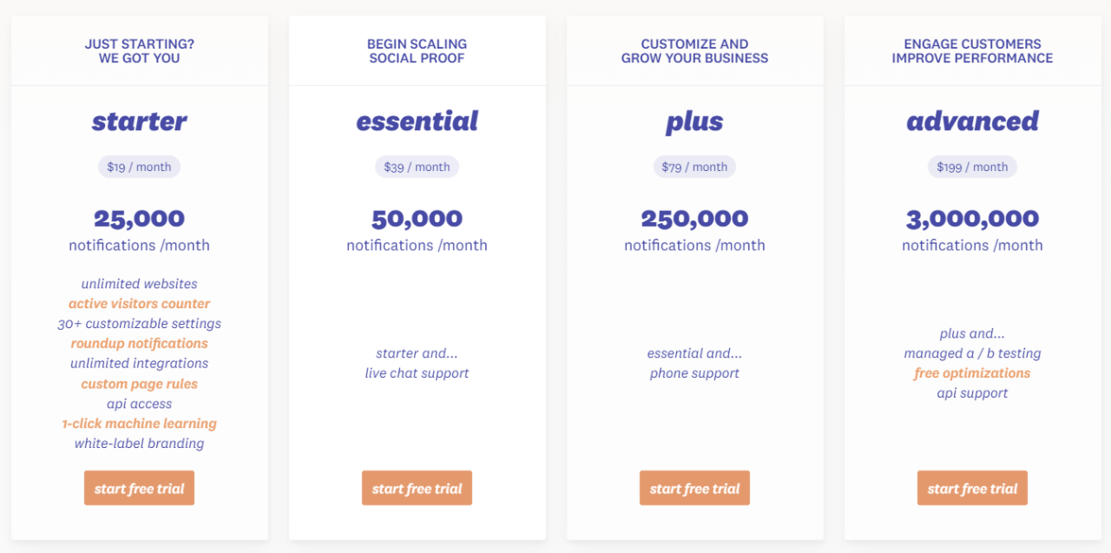Select the plus plan title
This screenshot has width=1111, height=553.
(x=694, y=122)
